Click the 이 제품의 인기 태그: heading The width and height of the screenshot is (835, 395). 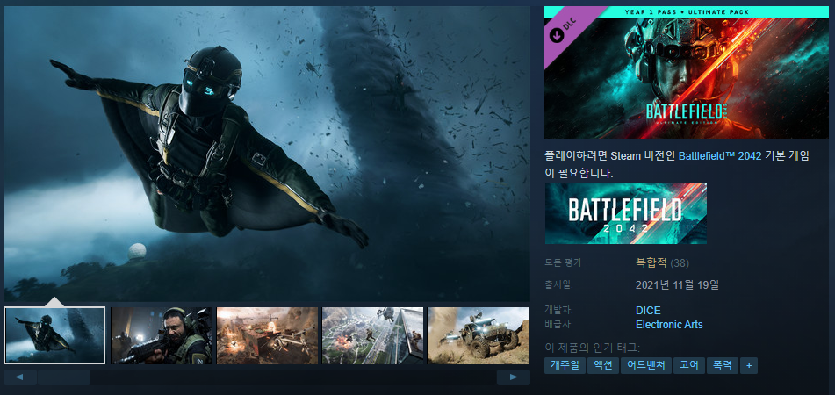pos(592,348)
